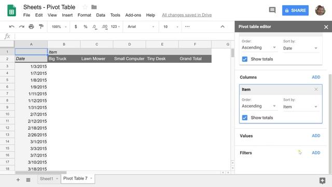
Task: Open the Google Sheets home icon
Action: [x=11, y=10]
